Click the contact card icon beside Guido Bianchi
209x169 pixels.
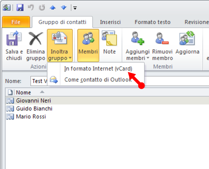(10, 109)
